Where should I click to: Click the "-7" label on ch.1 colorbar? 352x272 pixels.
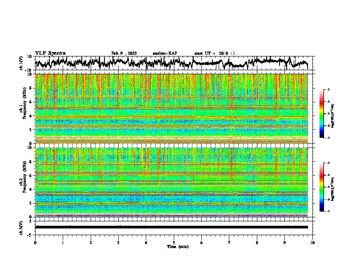(x=328, y=138)
